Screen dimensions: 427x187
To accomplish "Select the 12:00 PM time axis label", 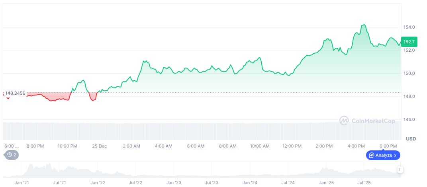I will 292,146.
